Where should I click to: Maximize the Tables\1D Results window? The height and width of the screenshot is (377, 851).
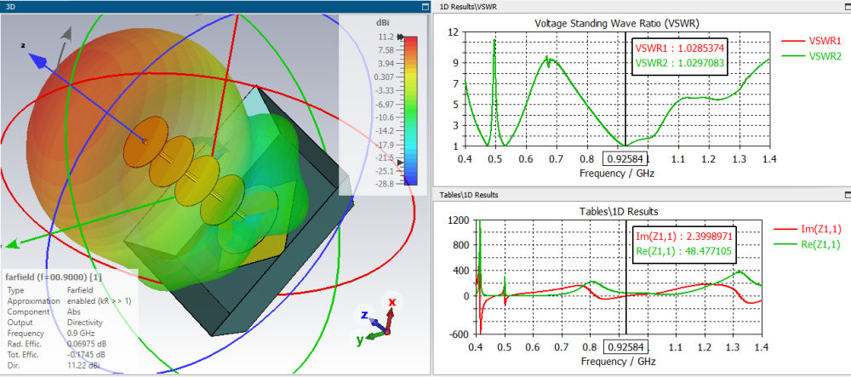[848, 195]
